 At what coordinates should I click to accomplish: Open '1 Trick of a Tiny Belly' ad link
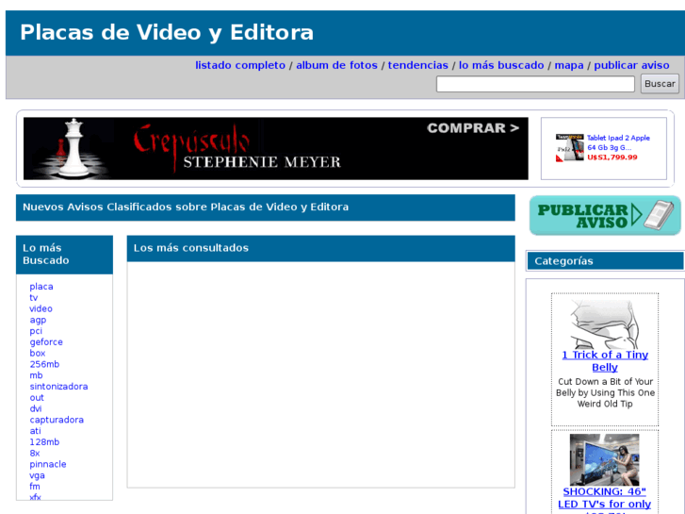605,361
